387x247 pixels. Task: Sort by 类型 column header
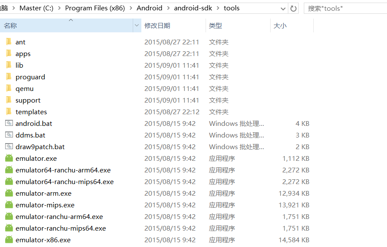(x=215, y=25)
